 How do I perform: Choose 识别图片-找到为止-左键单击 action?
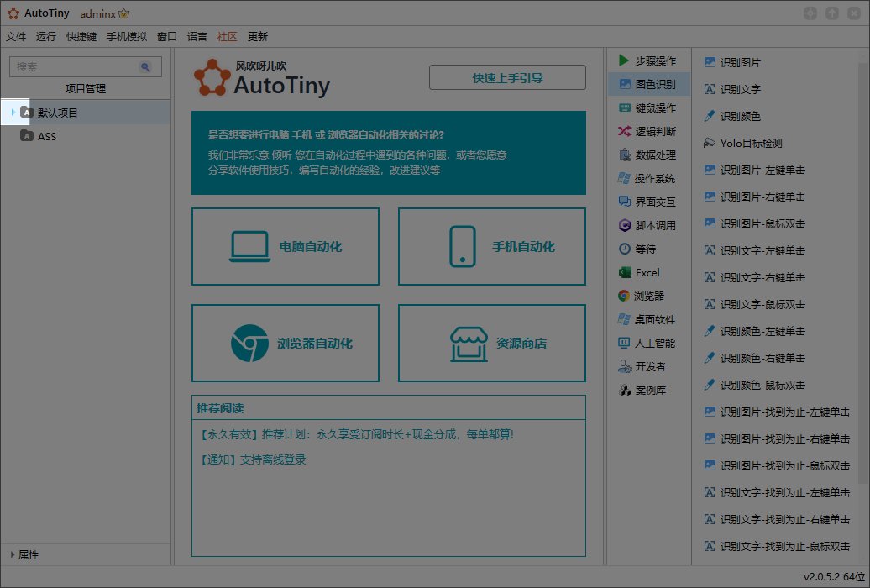pos(777,412)
